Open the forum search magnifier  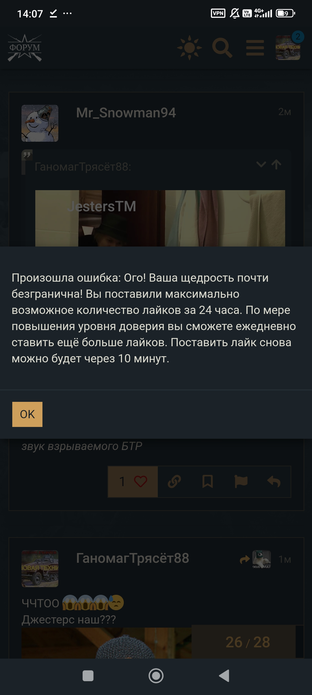click(222, 48)
